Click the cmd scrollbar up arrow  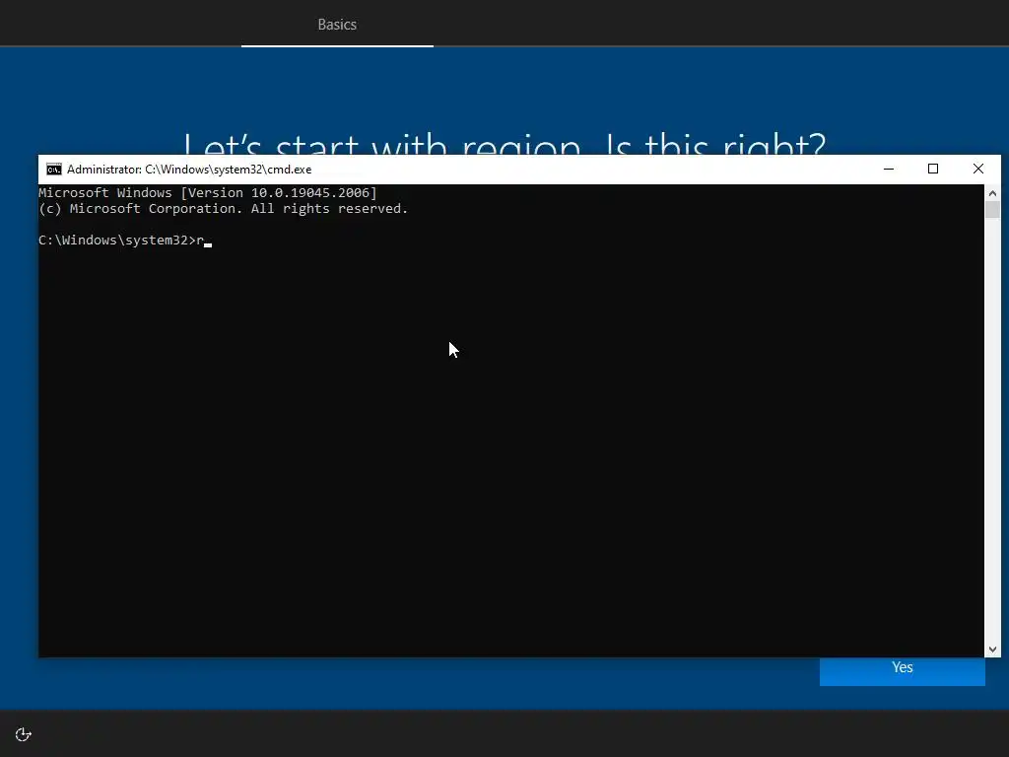992,193
